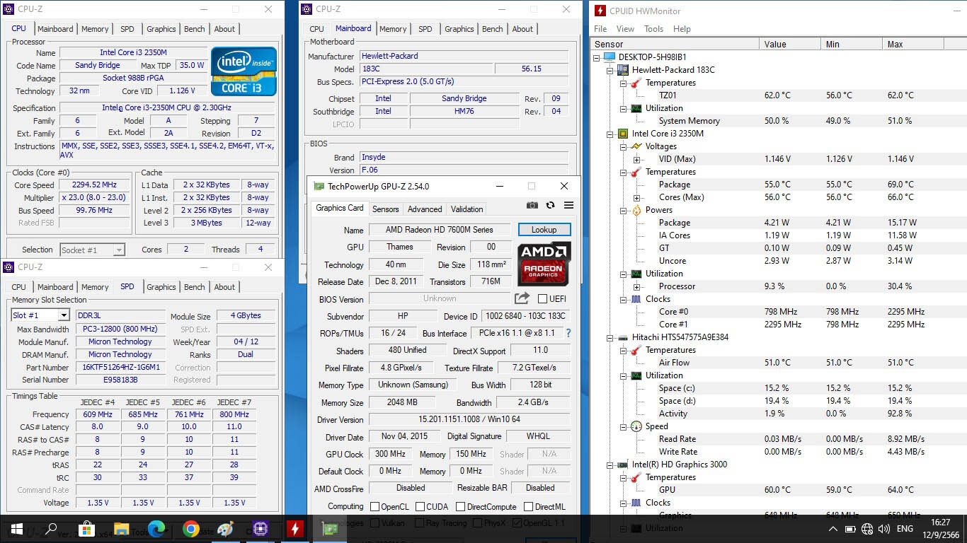Switch to the Validation tab in GPU-Z
The width and height of the screenshot is (967, 543).
[467, 209]
